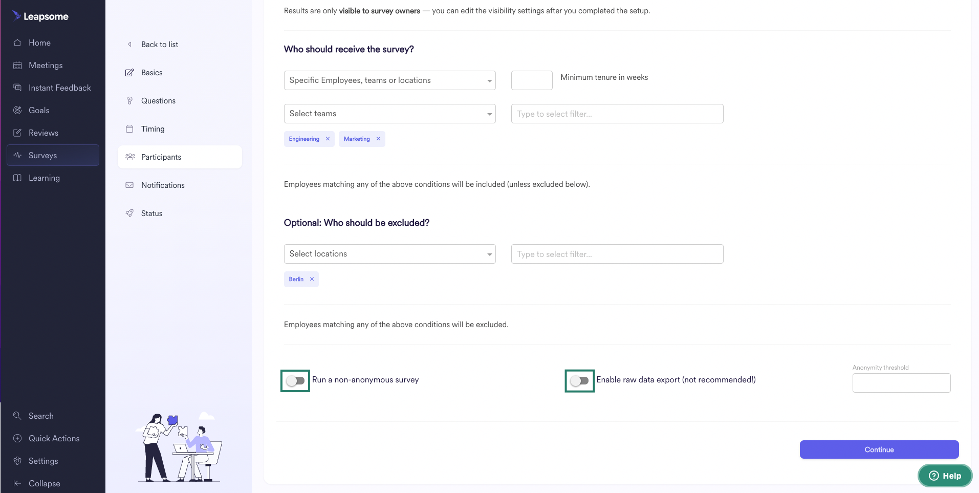This screenshot has width=979, height=493.
Task: Click the Minimum tenure in weeks field
Action: pyautogui.click(x=532, y=80)
